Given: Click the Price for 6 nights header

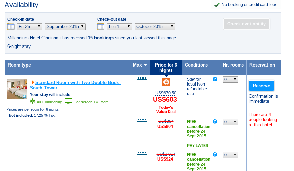Looking at the screenshot, I should 166,68.
